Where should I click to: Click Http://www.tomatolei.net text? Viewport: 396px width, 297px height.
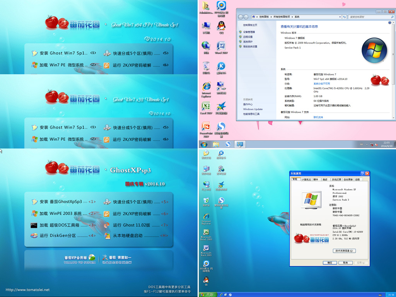(x=27, y=290)
